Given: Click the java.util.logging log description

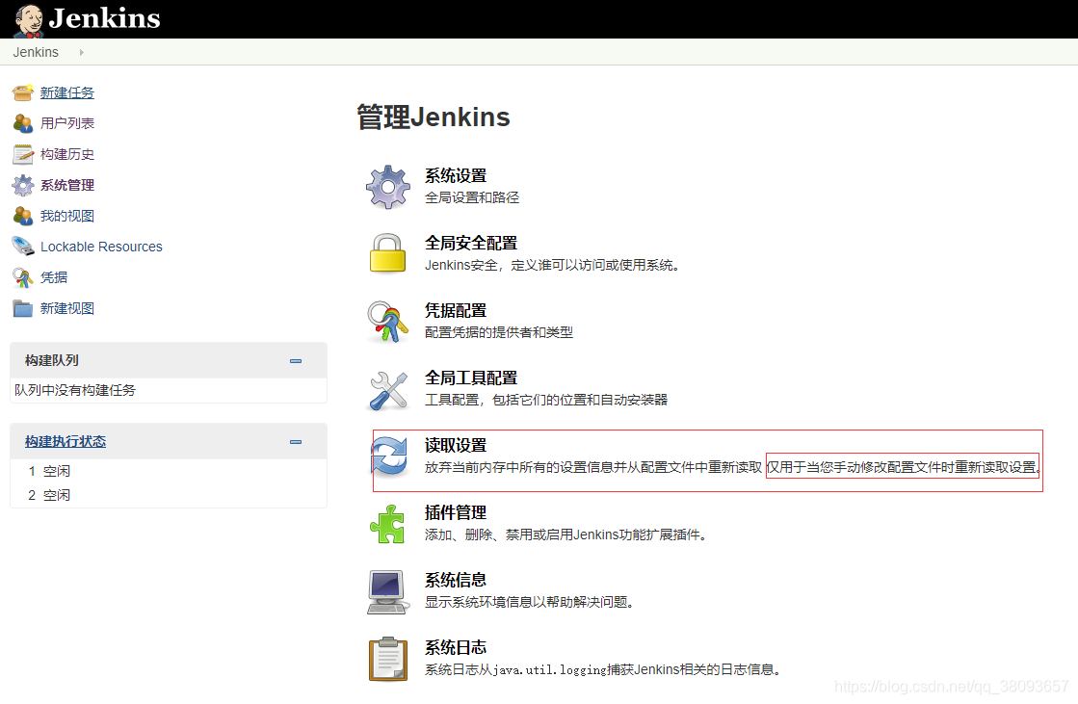Looking at the screenshot, I should click(603, 669).
